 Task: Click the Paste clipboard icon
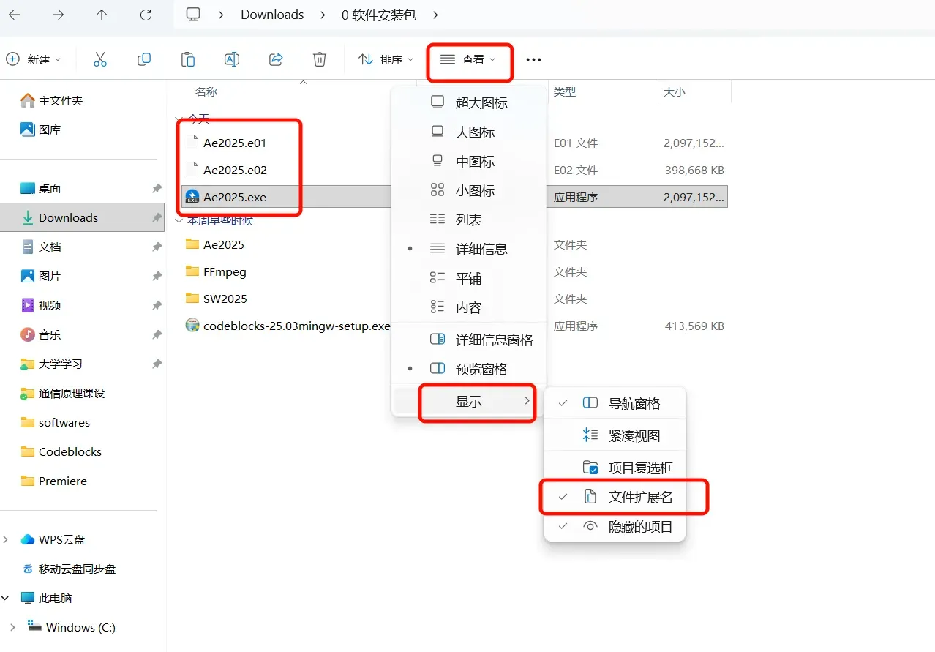point(188,59)
